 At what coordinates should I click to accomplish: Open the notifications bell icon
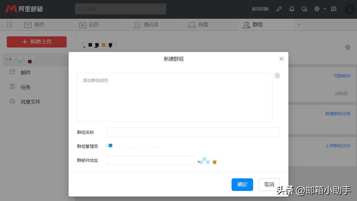pos(291,9)
